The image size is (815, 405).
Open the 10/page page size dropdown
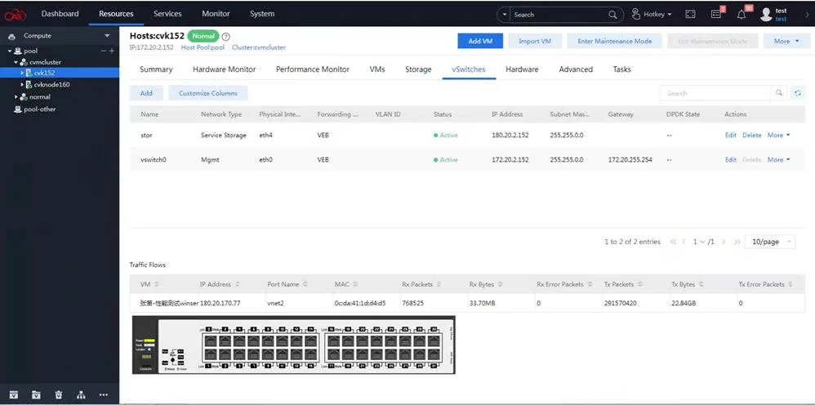click(770, 242)
